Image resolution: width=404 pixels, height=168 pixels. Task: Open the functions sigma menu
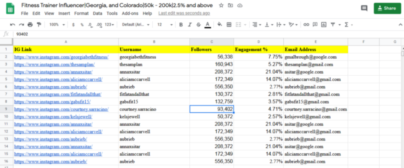point(346,25)
